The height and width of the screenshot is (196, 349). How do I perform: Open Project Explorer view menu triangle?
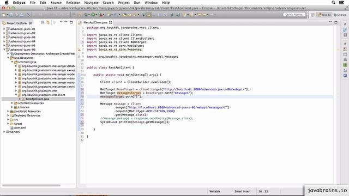pyautogui.click(x=61, y=22)
